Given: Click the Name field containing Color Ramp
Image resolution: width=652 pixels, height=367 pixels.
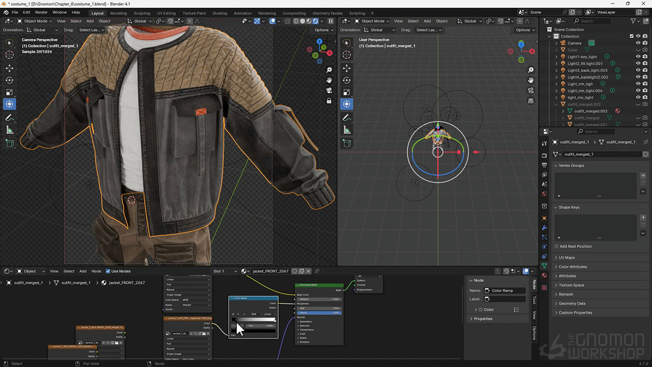Looking at the screenshot, I should [504, 291].
